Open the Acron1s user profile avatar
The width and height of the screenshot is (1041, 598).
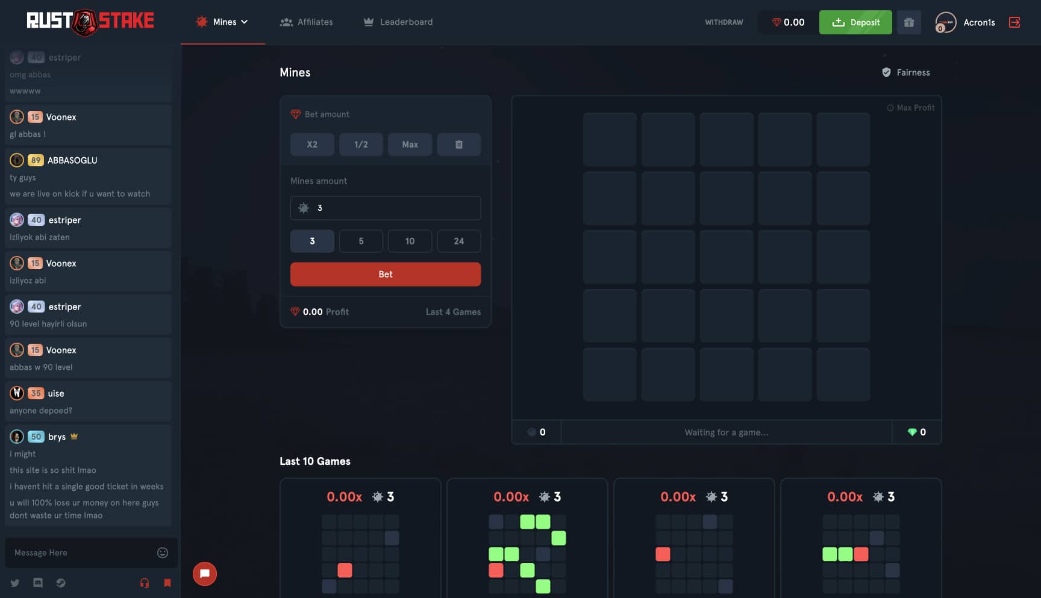(x=945, y=22)
